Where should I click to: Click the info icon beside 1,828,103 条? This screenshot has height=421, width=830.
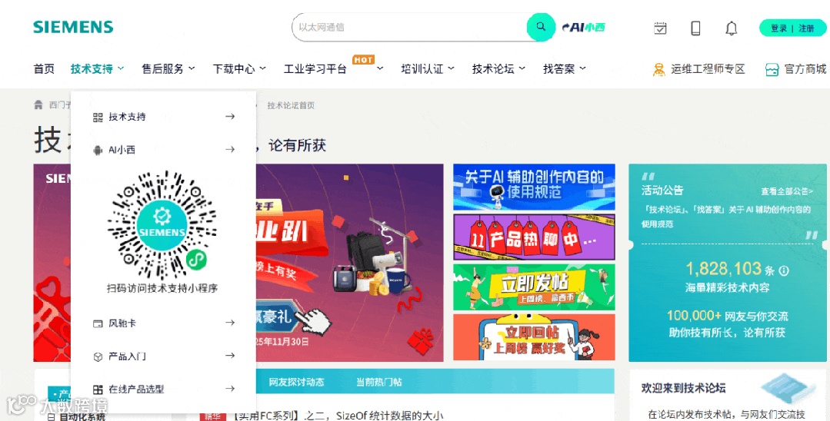[784, 270]
